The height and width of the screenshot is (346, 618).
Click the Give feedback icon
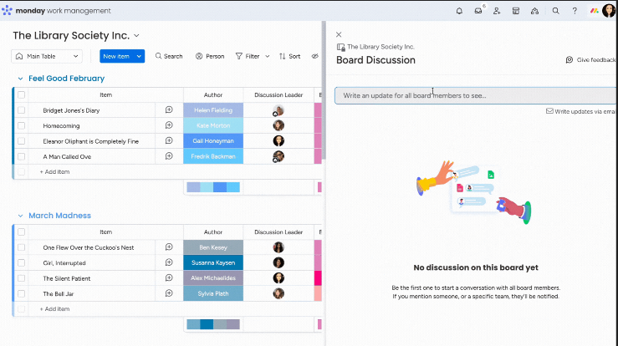(569, 60)
